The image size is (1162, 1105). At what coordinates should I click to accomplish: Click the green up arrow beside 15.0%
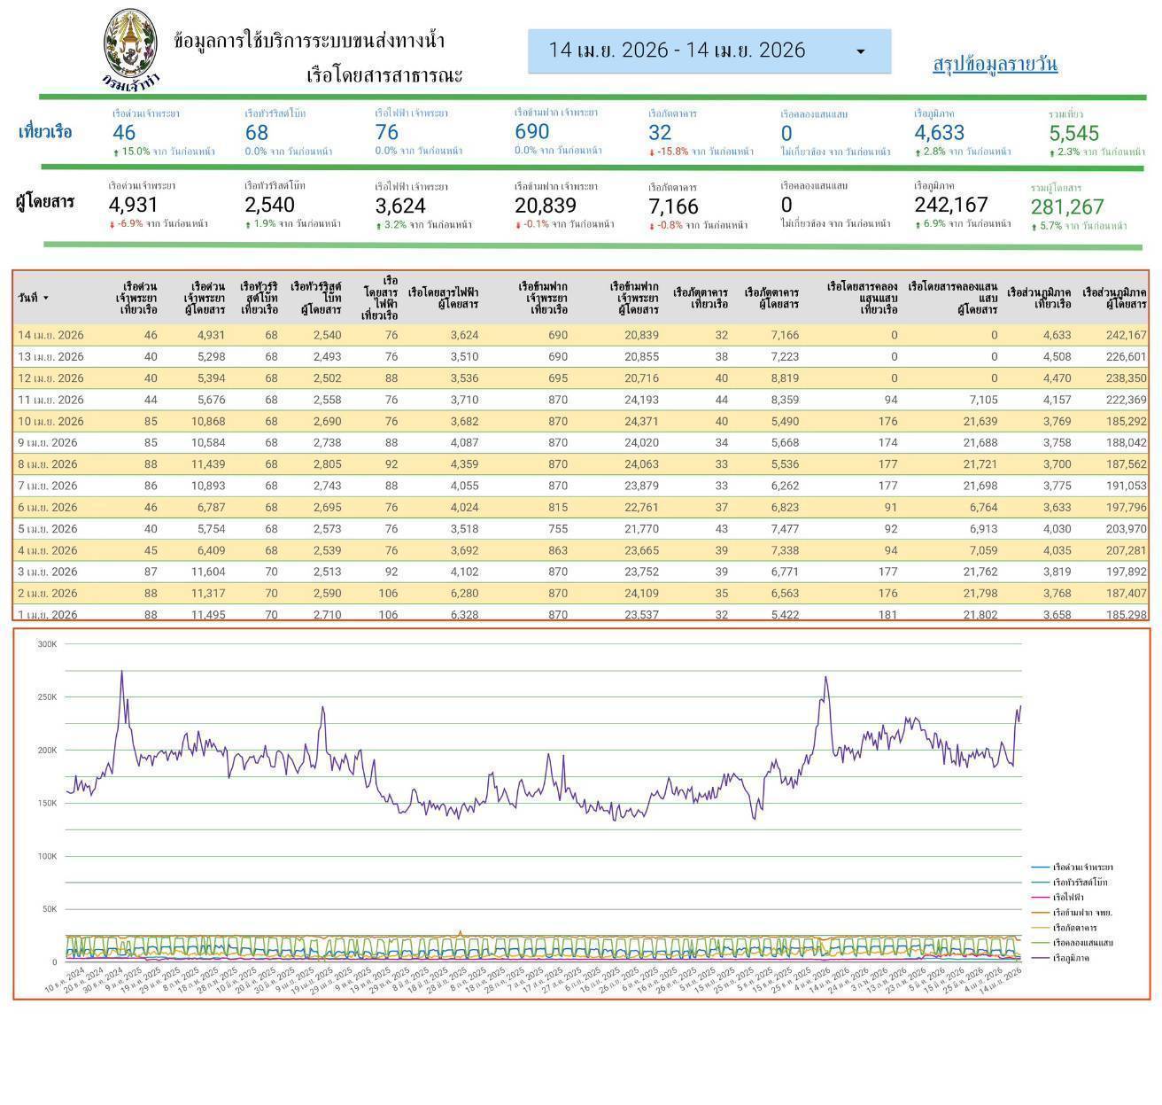[x=116, y=152]
